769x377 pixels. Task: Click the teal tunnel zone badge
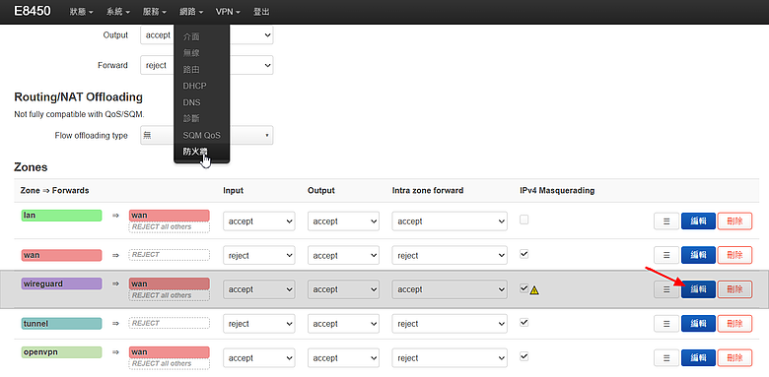(61, 324)
